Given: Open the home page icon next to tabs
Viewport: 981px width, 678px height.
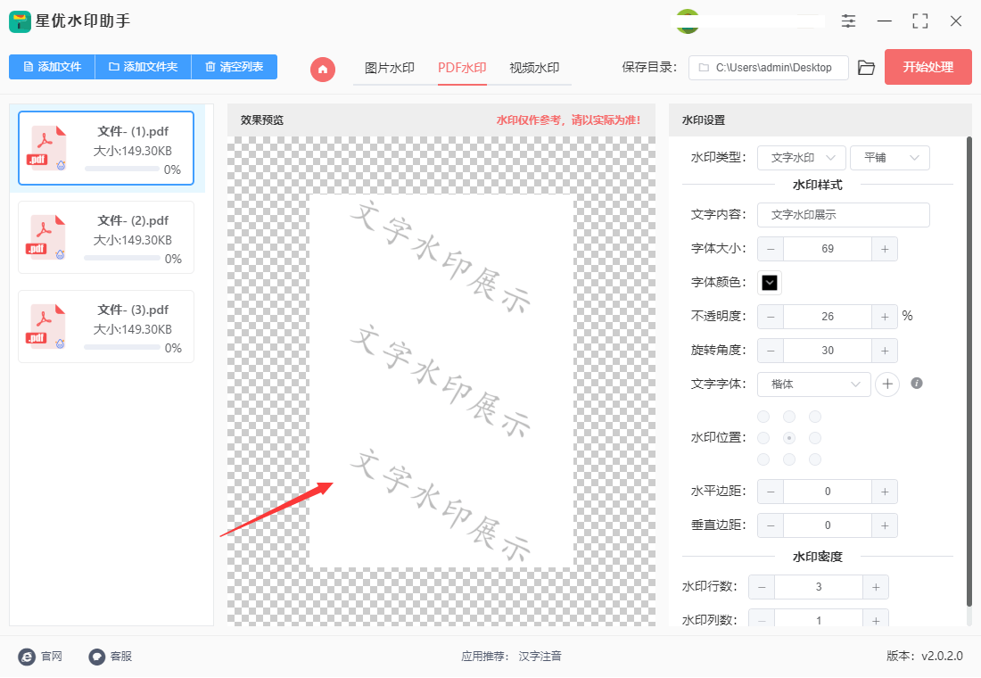Looking at the screenshot, I should point(322,70).
